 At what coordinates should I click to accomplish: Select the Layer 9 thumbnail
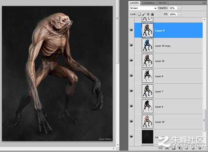[x=147, y=30]
